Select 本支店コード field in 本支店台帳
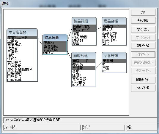This screenshot has width=159, height=134. (22, 38)
